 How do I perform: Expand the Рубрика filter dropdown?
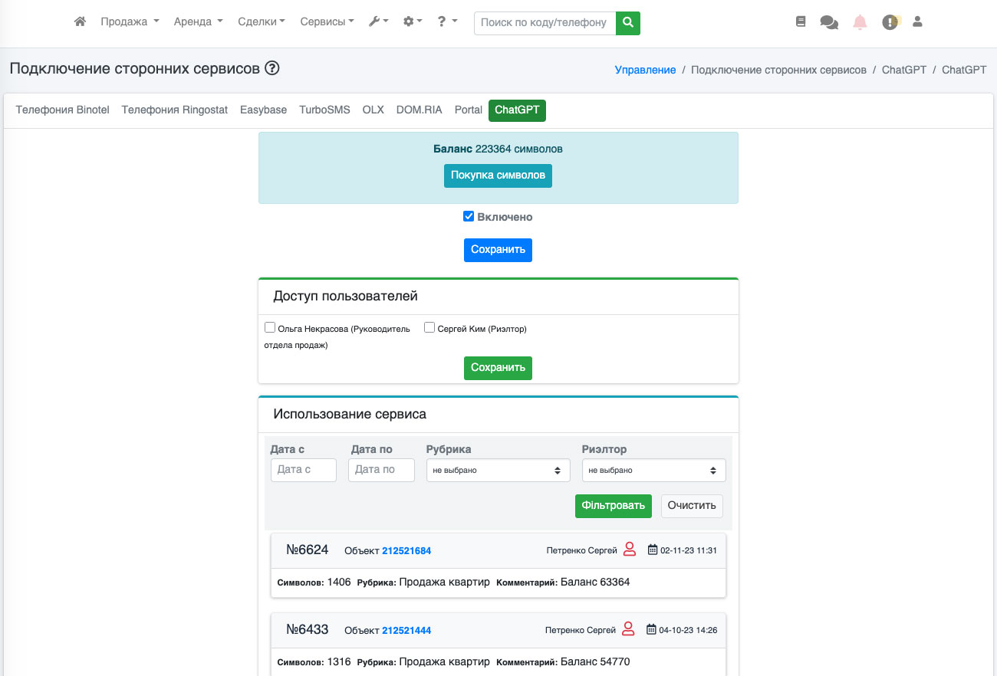click(x=498, y=471)
